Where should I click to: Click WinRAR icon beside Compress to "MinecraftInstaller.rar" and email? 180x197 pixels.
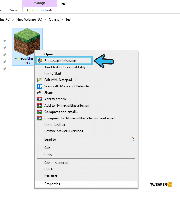coord(40,118)
